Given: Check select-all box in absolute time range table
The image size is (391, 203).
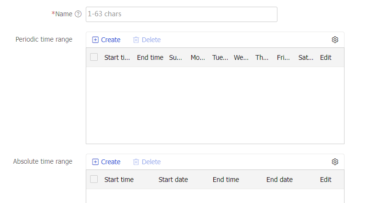Looking at the screenshot, I should [94, 179].
